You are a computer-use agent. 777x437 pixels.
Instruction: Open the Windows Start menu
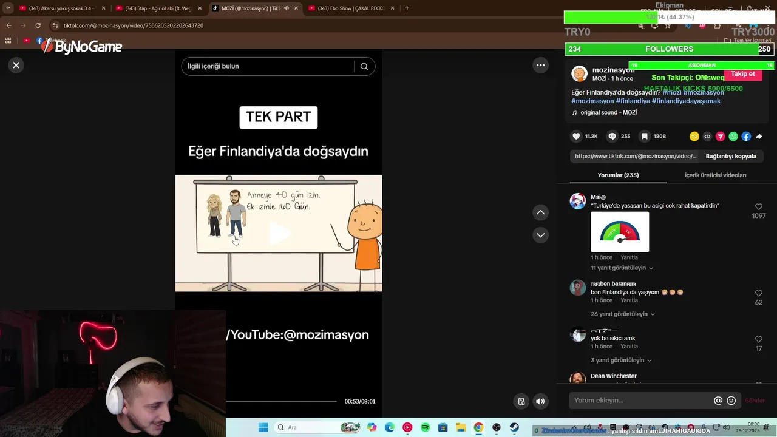pyautogui.click(x=263, y=427)
